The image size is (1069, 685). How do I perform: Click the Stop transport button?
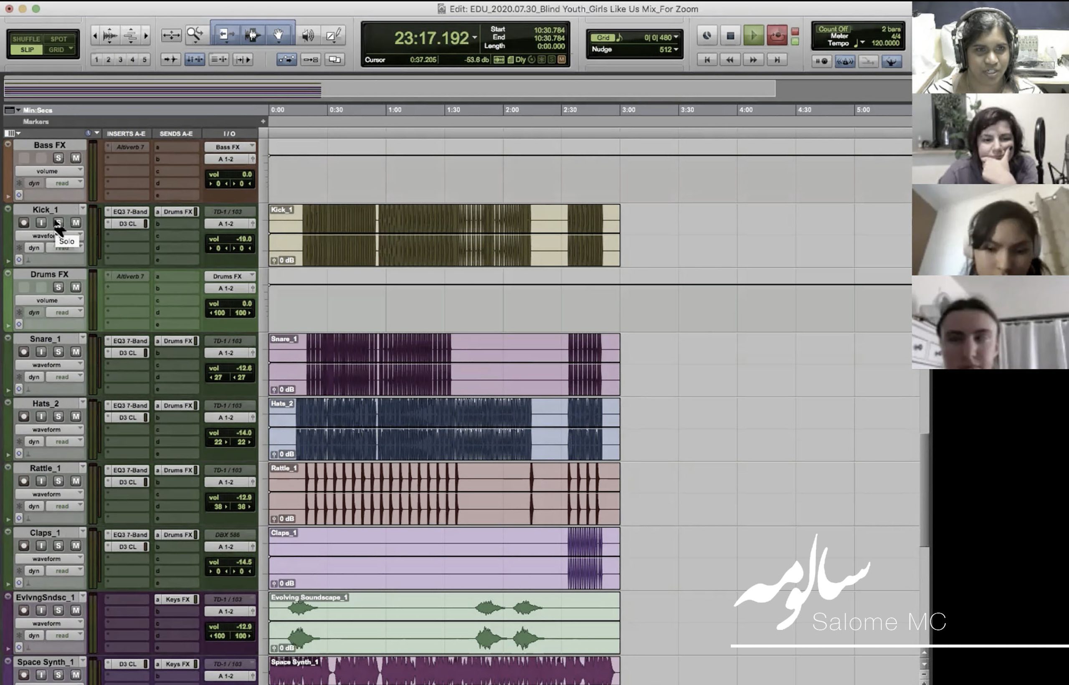point(730,35)
